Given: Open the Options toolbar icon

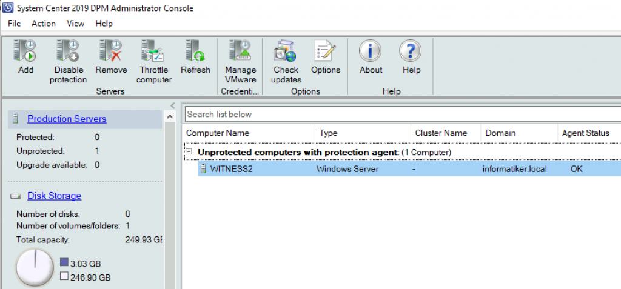Looking at the screenshot, I should (325, 51).
